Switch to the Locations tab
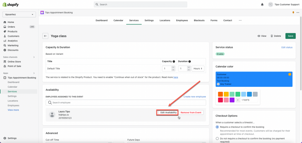The width and height of the screenshot is (302, 143). tap(165, 20)
